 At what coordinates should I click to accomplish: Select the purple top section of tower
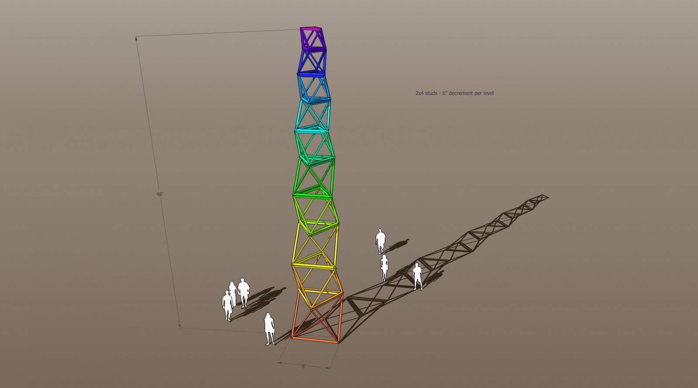click(313, 38)
